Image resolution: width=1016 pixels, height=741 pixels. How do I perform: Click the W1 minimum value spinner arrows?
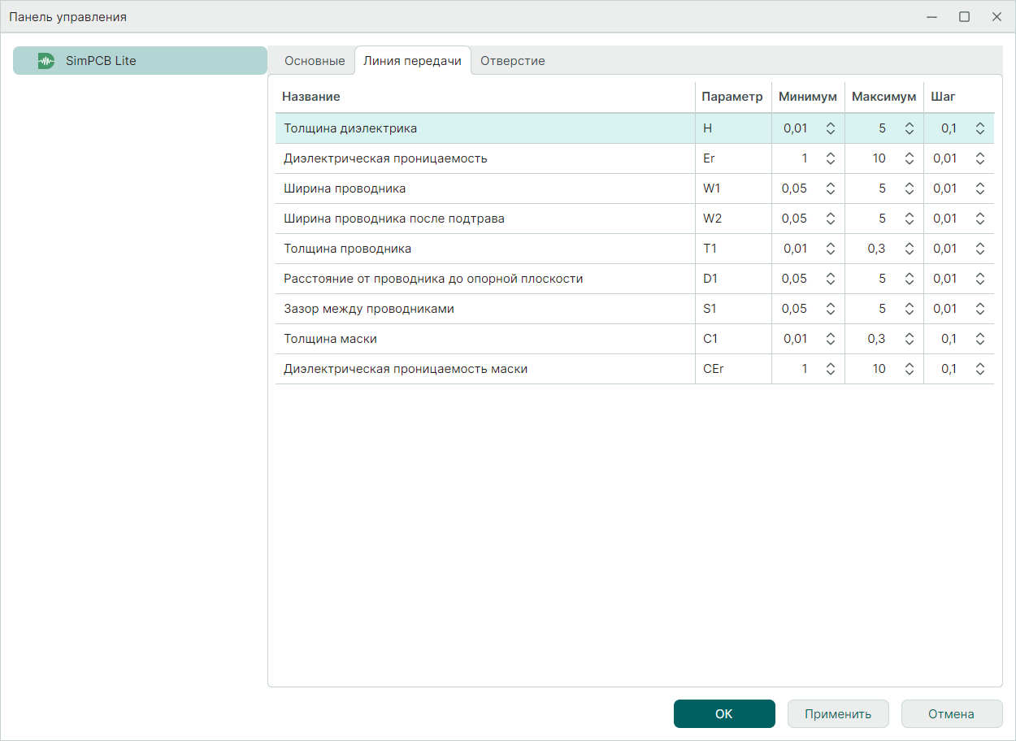pos(831,188)
